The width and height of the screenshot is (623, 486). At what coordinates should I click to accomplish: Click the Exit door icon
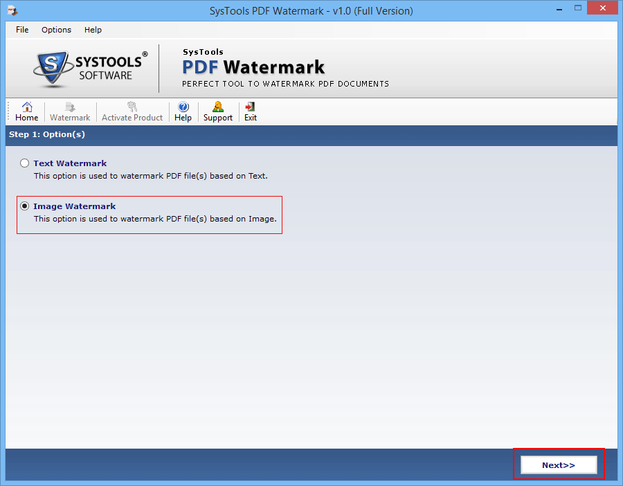pyautogui.click(x=250, y=107)
